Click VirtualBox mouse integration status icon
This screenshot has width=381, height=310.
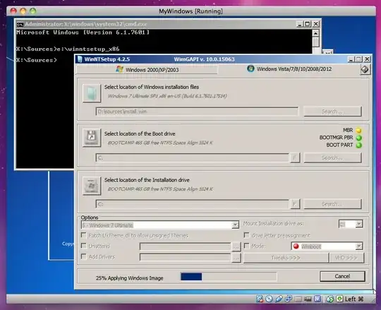pyautogui.click(x=329, y=299)
